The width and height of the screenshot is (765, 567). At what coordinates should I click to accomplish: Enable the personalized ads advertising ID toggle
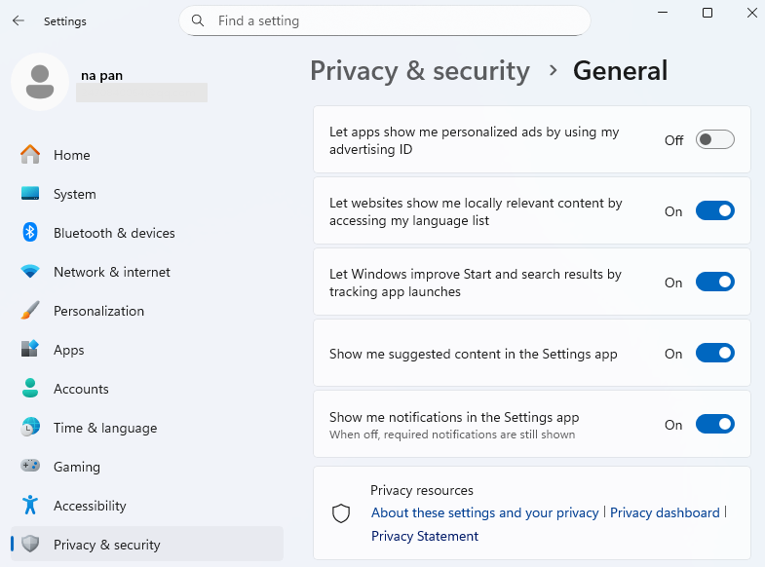point(714,139)
